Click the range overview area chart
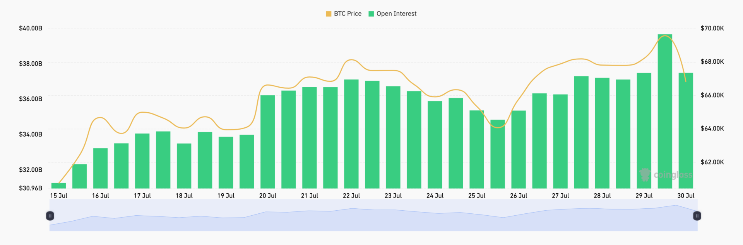Screen dimensions: 743x245 click(371, 220)
